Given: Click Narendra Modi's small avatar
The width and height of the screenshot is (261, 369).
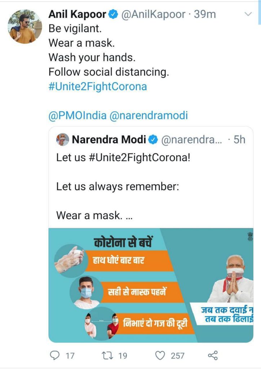Looking at the screenshot, I should pyautogui.click(x=63, y=139).
